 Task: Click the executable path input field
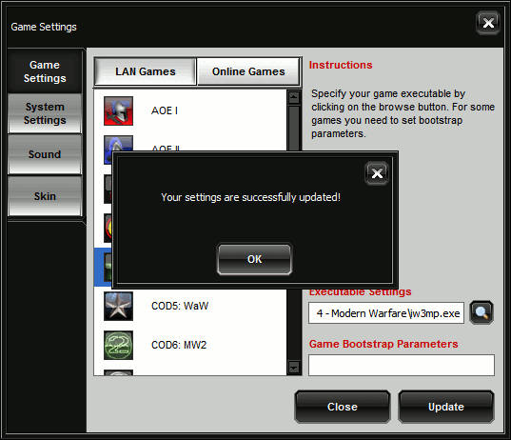pyautogui.click(x=386, y=313)
